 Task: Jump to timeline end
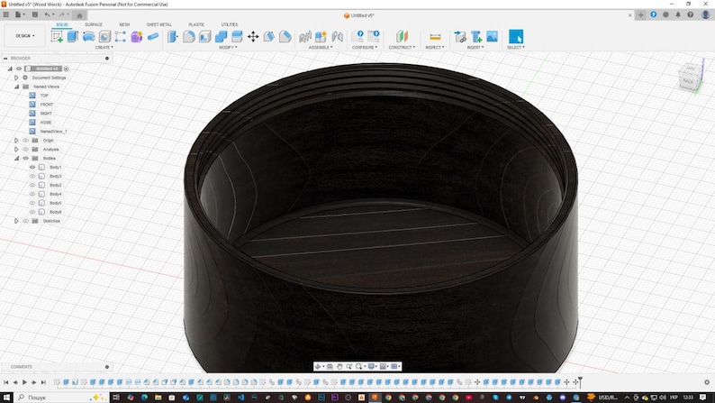(x=43, y=382)
